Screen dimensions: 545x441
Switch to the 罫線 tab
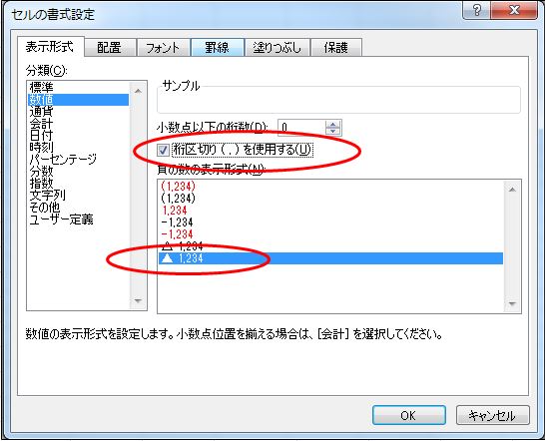217,48
